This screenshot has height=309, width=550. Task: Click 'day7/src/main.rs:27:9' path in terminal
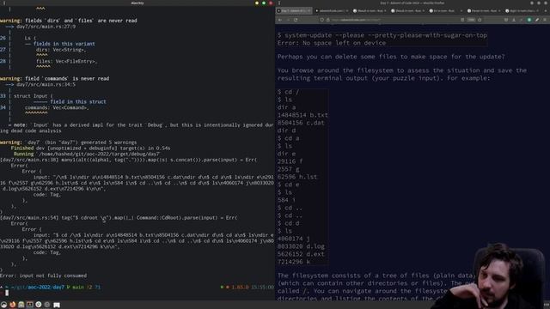(x=46, y=27)
